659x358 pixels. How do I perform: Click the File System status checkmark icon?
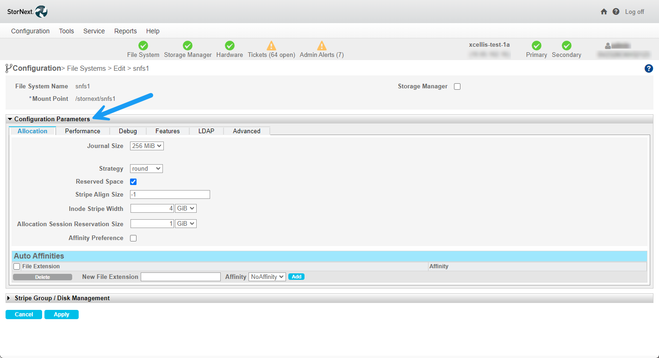143,46
